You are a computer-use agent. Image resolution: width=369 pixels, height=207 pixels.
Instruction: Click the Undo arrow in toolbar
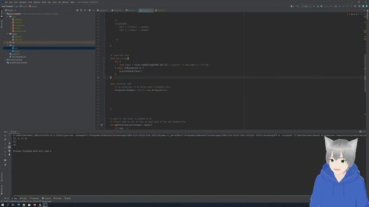click(355, 6)
